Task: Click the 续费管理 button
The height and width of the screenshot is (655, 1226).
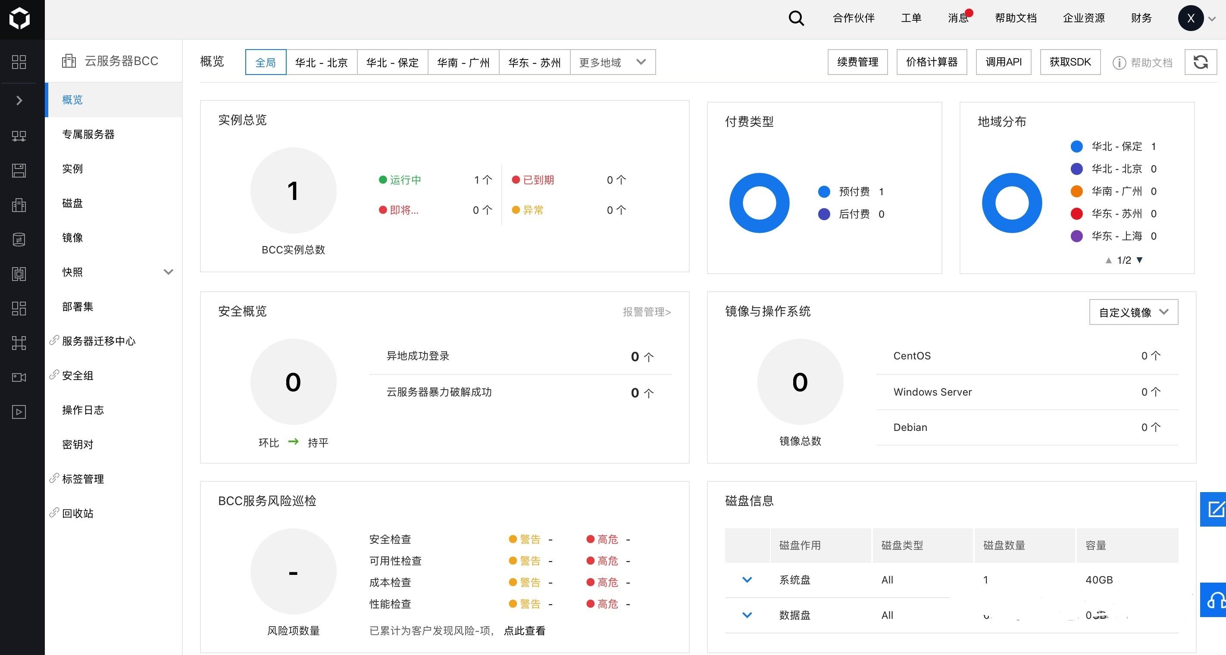Action: click(857, 62)
